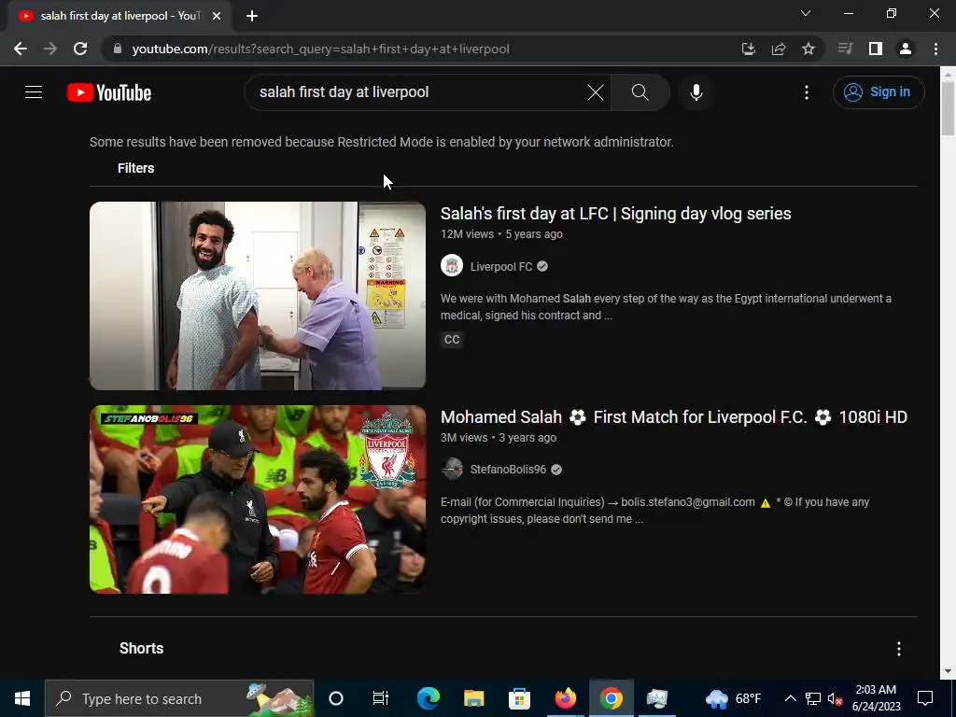
Task: Click the Shorts section heading
Action: 142,648
